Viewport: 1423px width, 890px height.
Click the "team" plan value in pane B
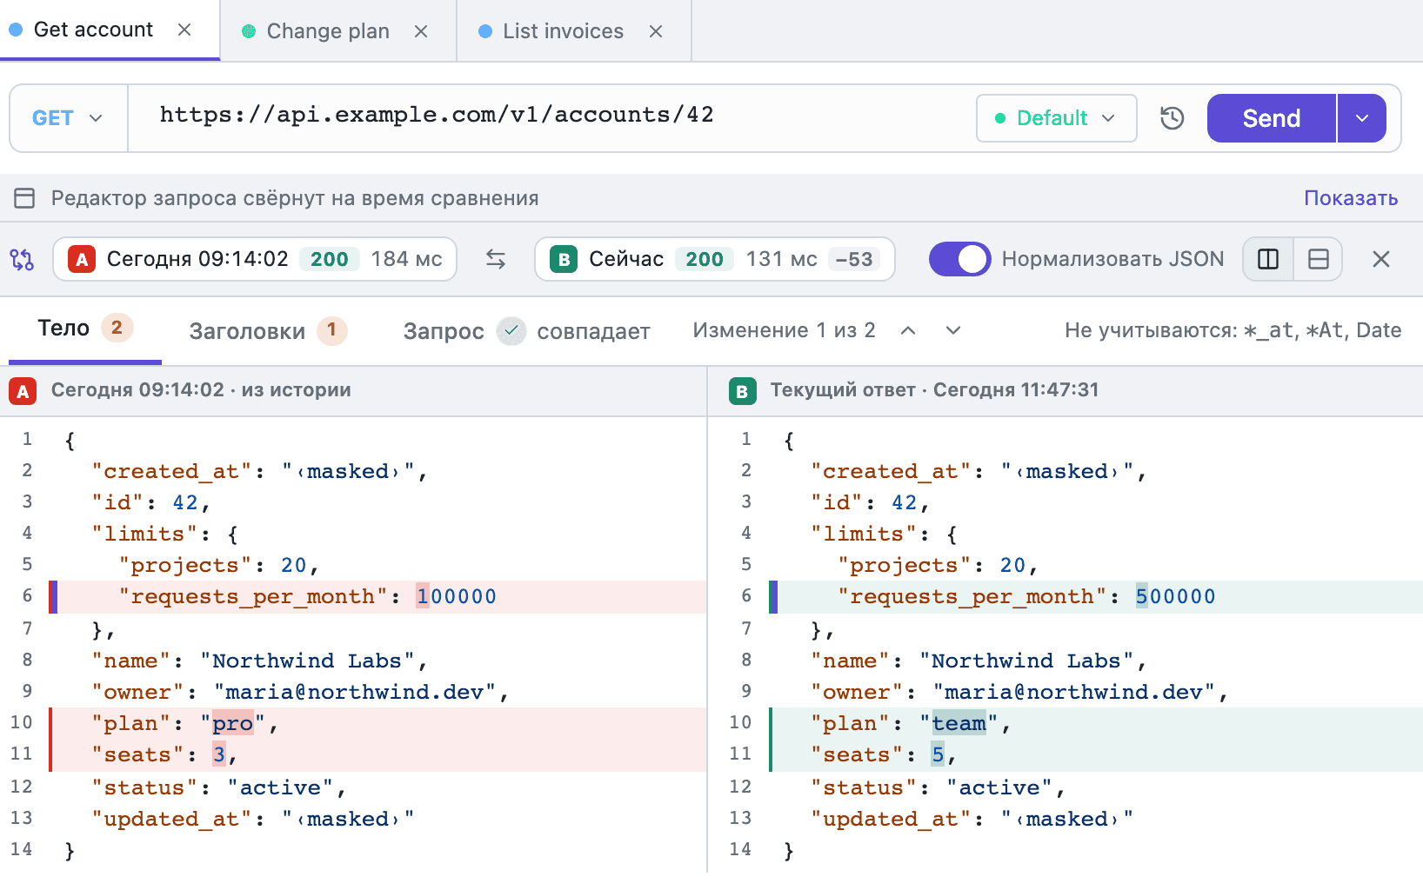click(x=959, y=723)
